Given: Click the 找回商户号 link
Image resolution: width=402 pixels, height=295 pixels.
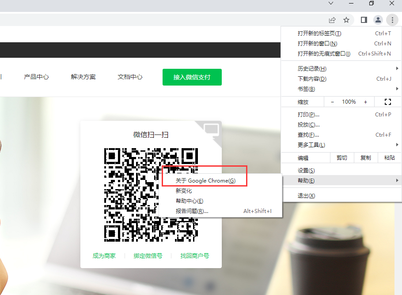Looking at the screenshot, I should [194, 256].
